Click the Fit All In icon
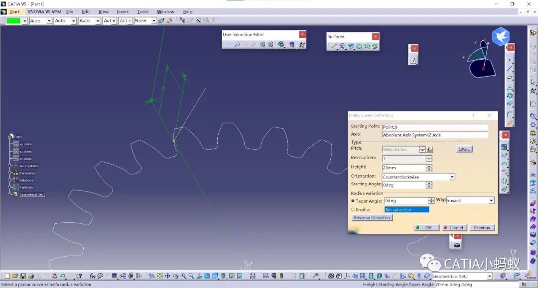Image resolution: width=538 pixels, height=288 pixels. (x=160, y=276)
